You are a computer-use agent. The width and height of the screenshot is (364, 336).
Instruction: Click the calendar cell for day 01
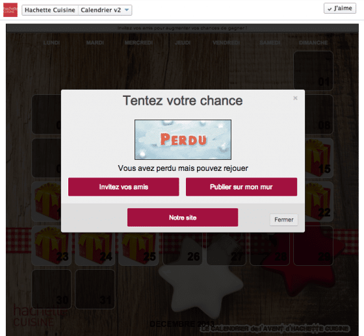(x=313, y=71)
